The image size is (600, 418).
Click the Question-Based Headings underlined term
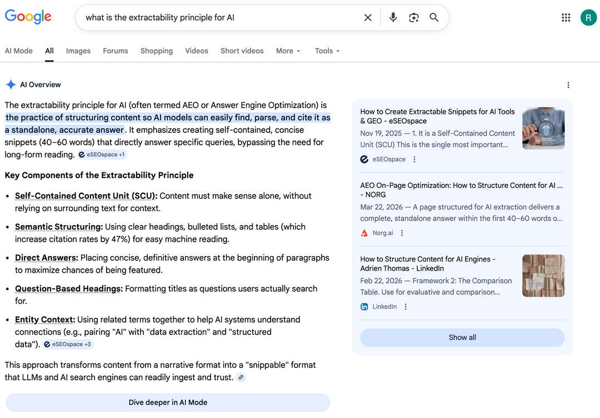point(69,289)
